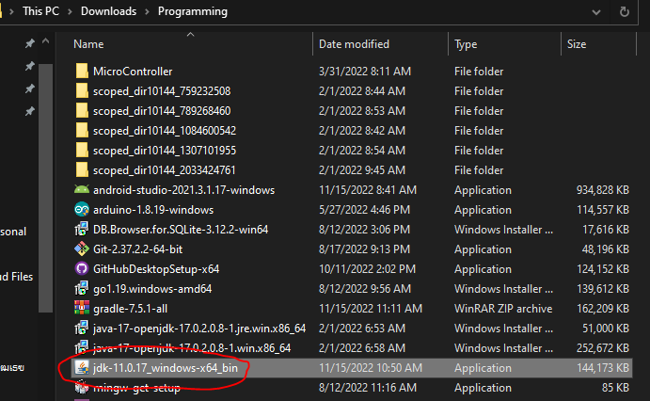Click the 85 KB size cell

pos(615,388)
